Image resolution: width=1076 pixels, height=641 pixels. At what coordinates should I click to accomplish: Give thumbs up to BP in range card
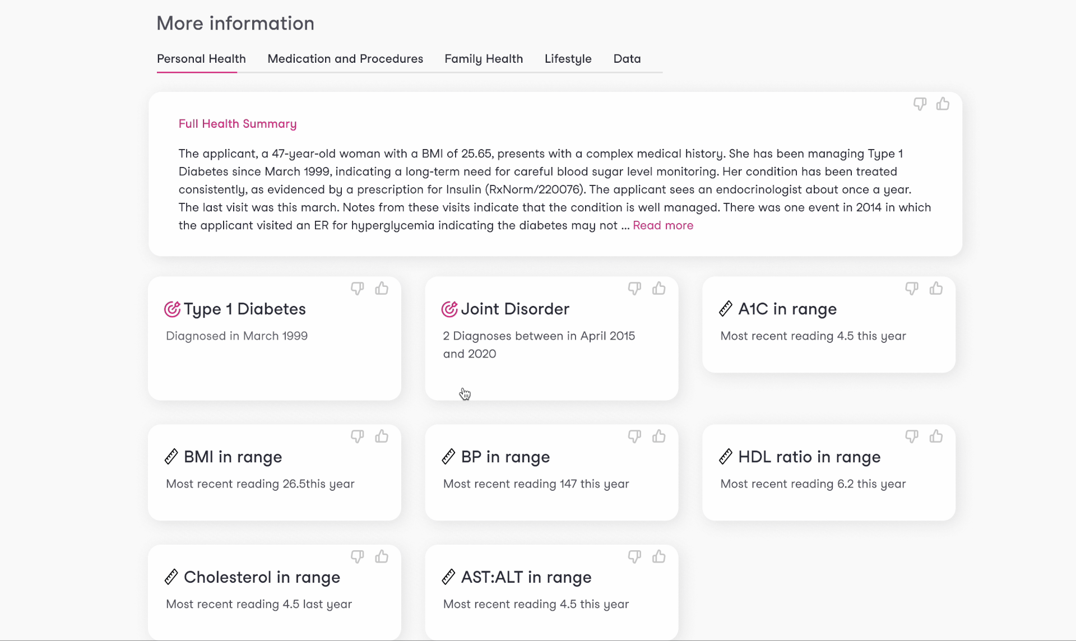659,436
